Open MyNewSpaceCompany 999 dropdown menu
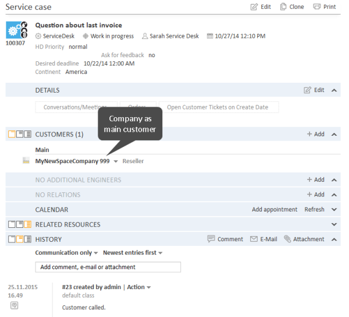 116,161
